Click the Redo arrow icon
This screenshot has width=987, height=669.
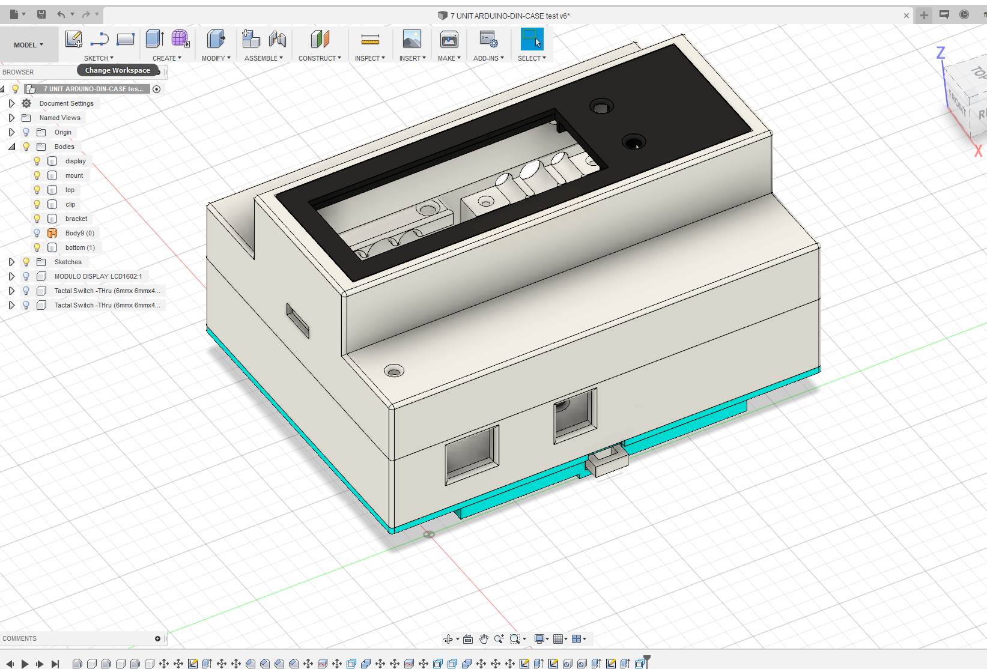click(x=86, y=14)
